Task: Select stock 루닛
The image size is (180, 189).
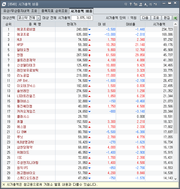Action: click(20, 137)
